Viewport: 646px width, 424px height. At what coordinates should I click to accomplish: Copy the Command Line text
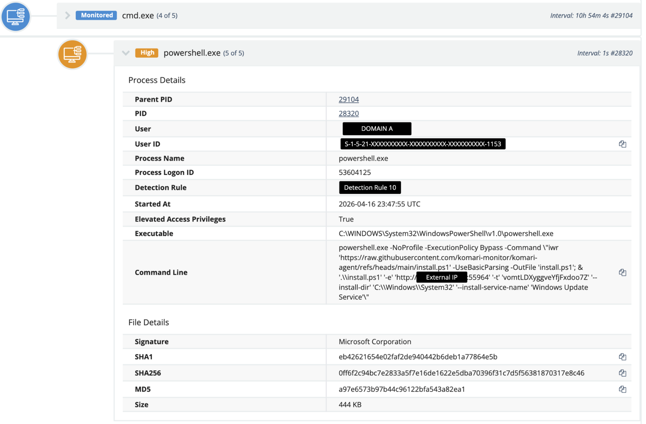coord(622,272)
